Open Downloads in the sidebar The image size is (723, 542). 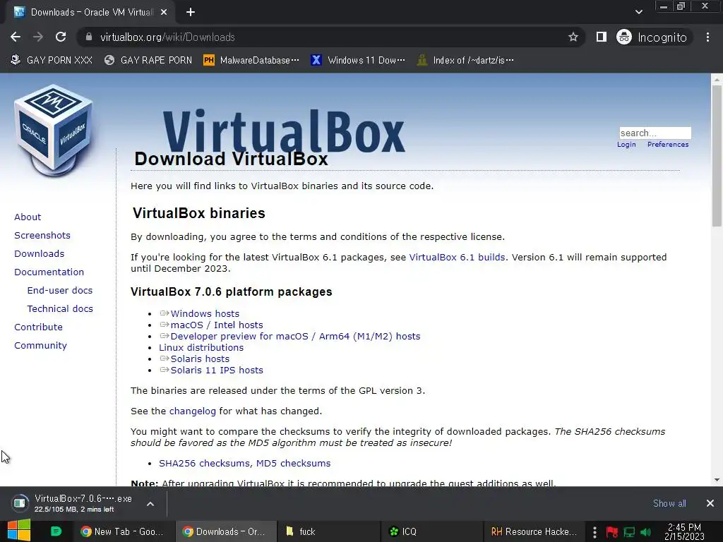(x=40, y=253)
